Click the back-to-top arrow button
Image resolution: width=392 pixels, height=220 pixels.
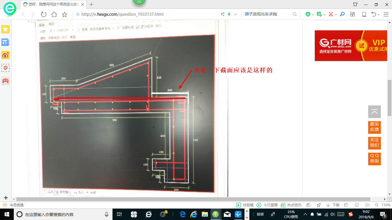pos(374,112)
